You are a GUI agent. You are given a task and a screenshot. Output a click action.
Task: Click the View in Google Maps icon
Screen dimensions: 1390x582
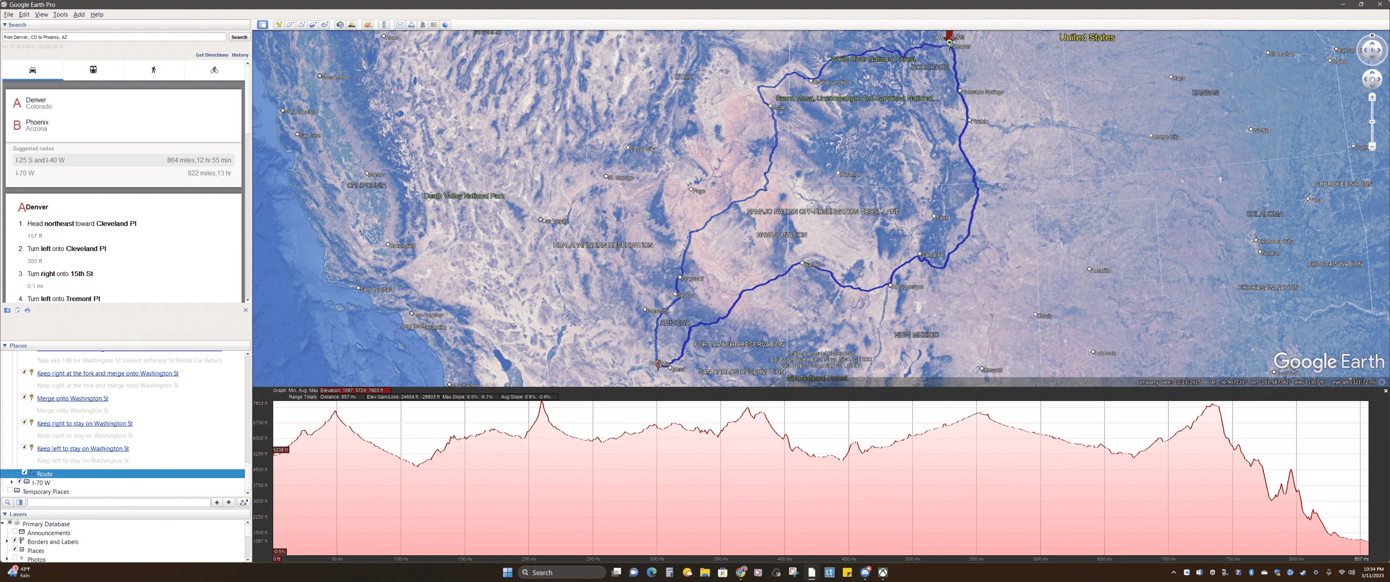[434, 25]
